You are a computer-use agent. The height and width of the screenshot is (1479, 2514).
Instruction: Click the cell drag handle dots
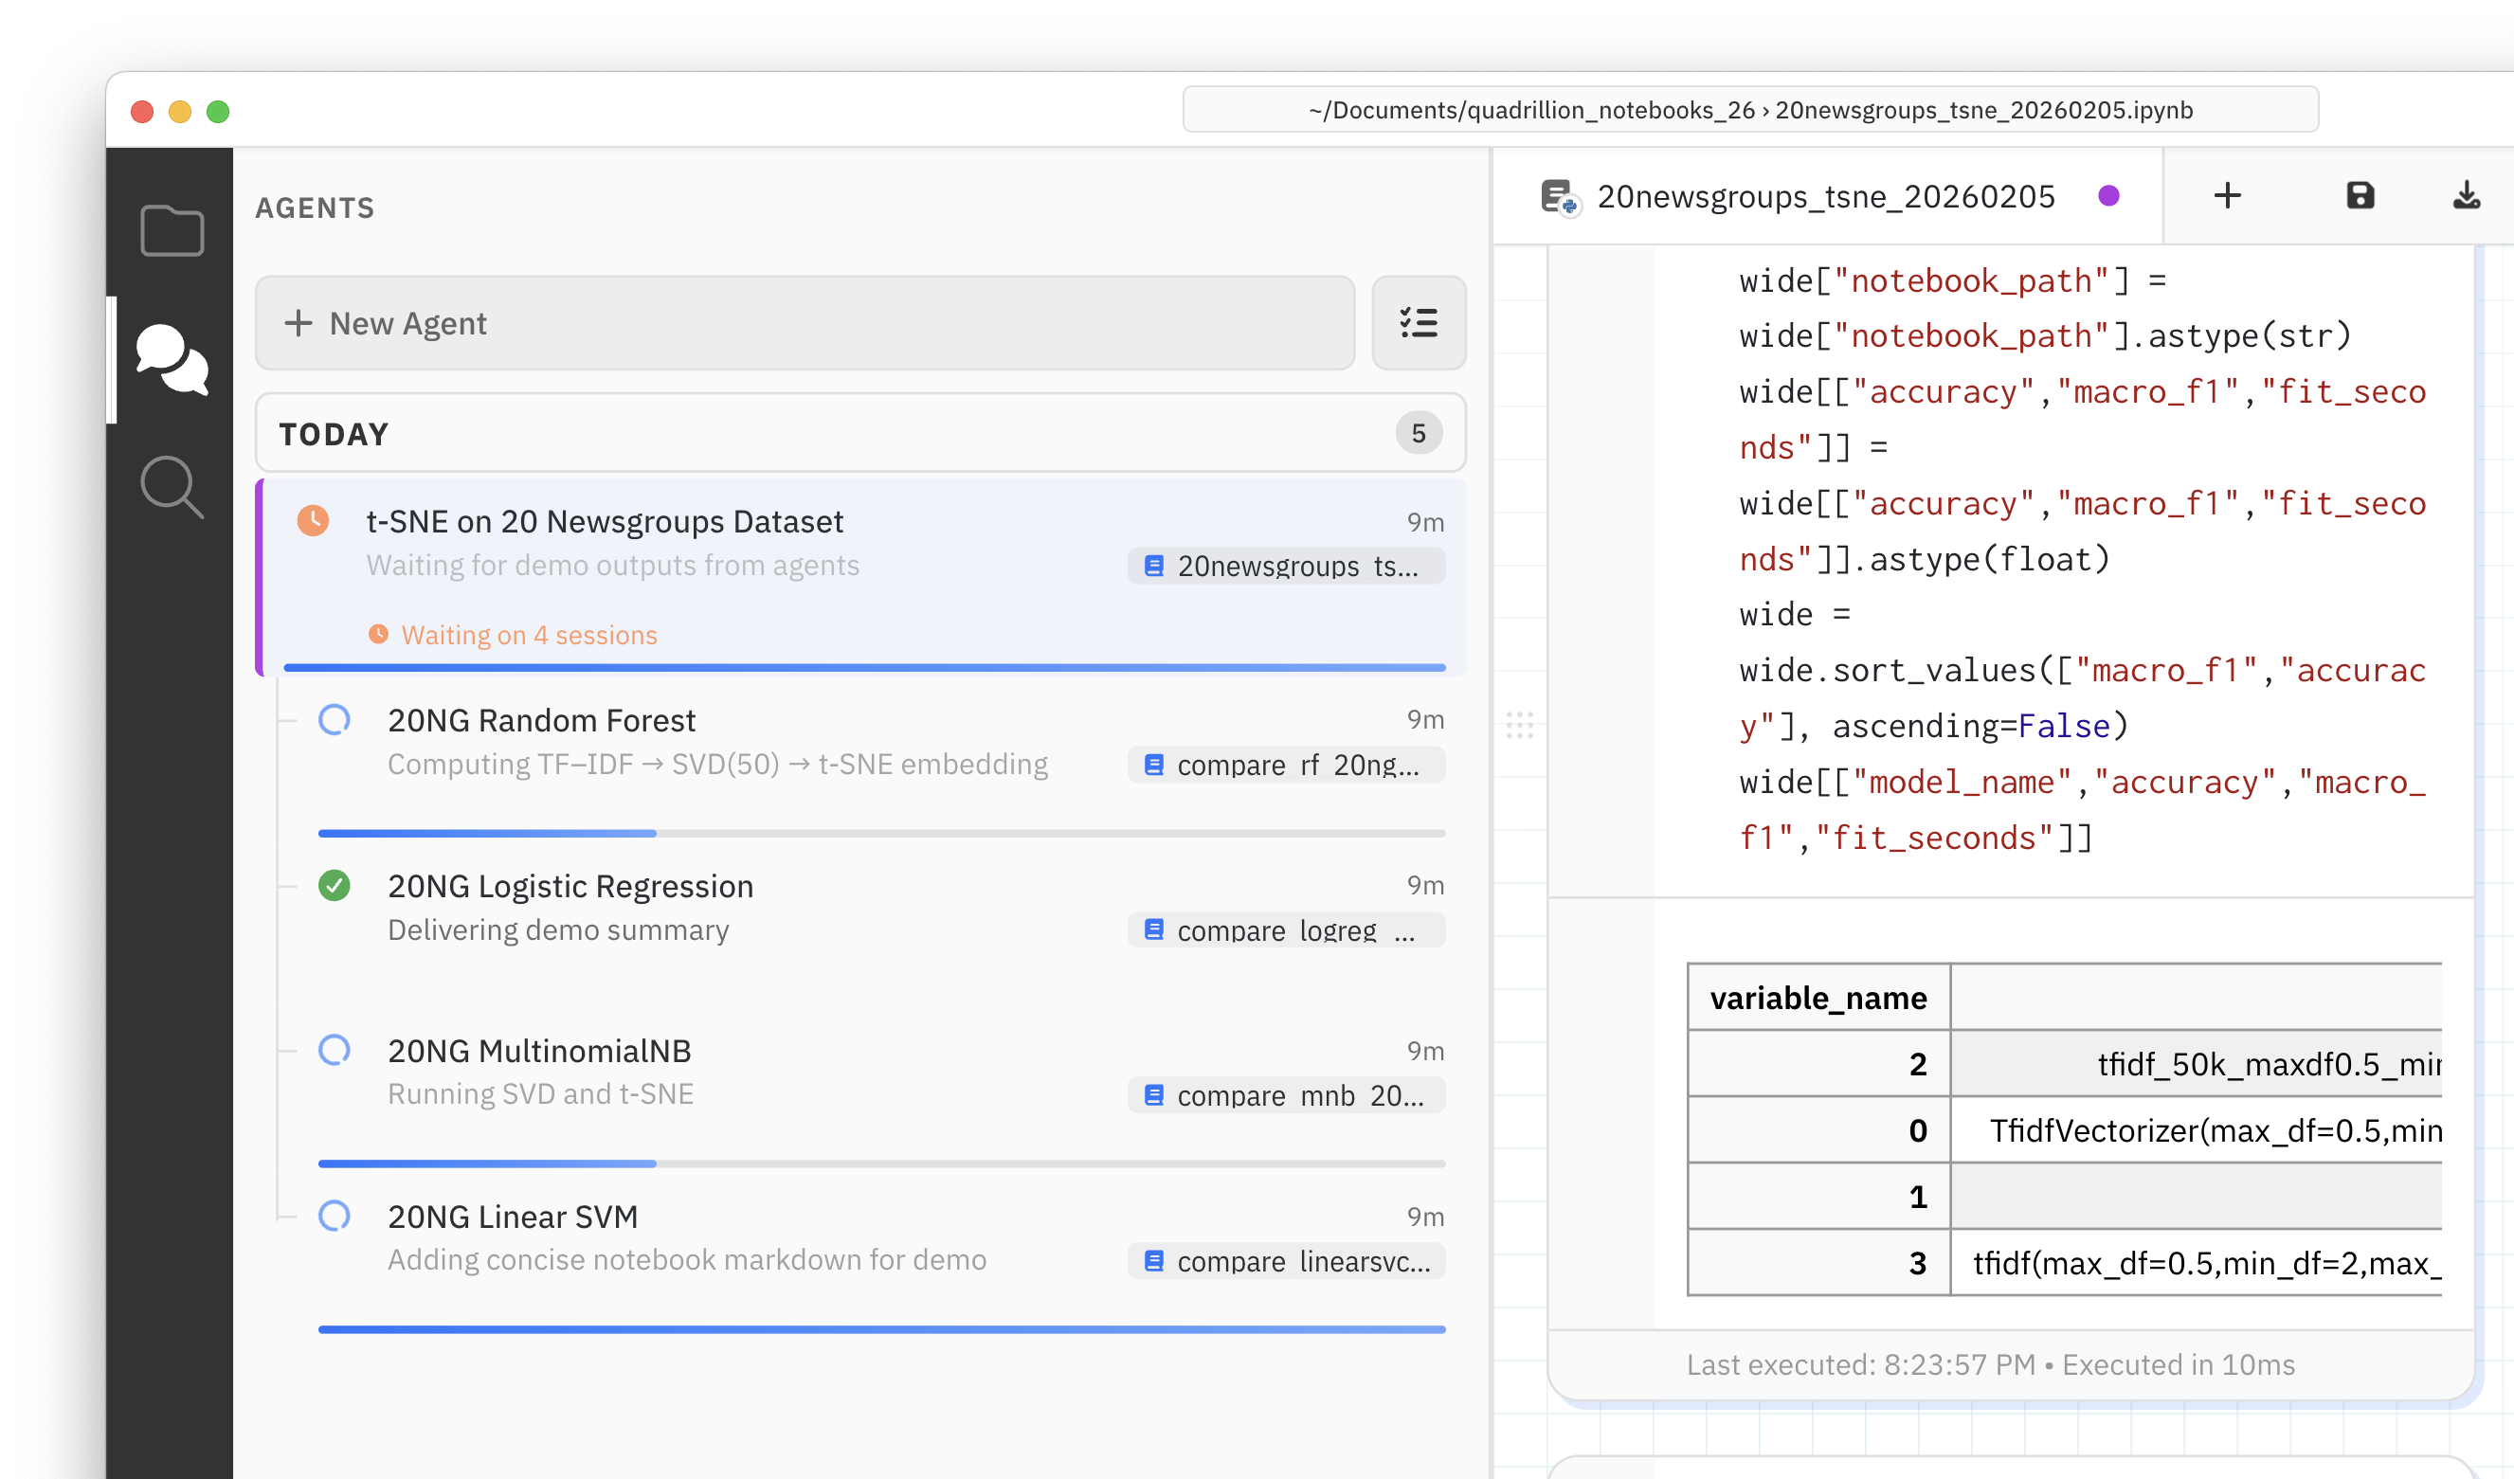(1518, 725)
